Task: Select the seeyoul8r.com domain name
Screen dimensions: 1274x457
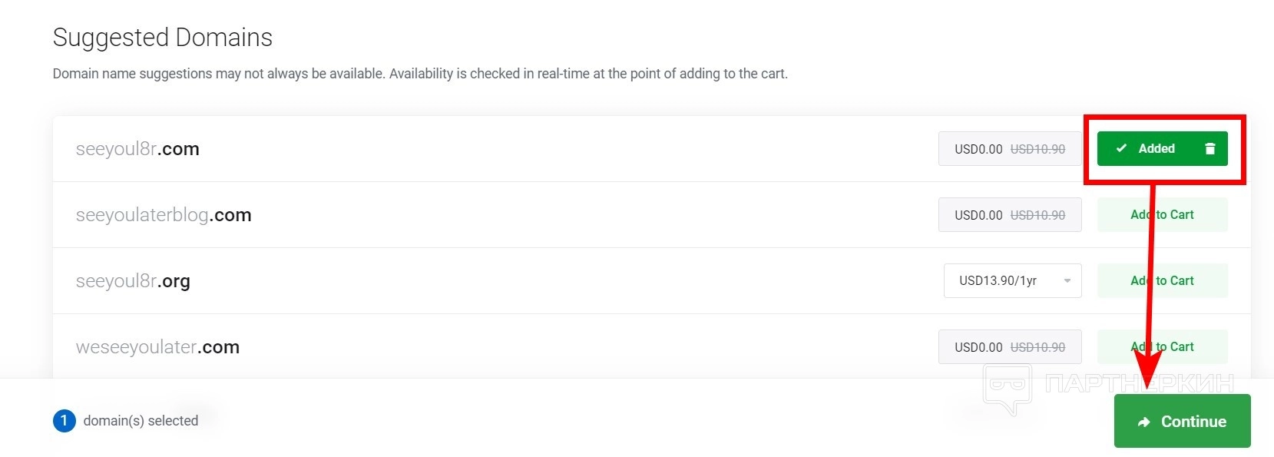Action: tap(137, 149)
